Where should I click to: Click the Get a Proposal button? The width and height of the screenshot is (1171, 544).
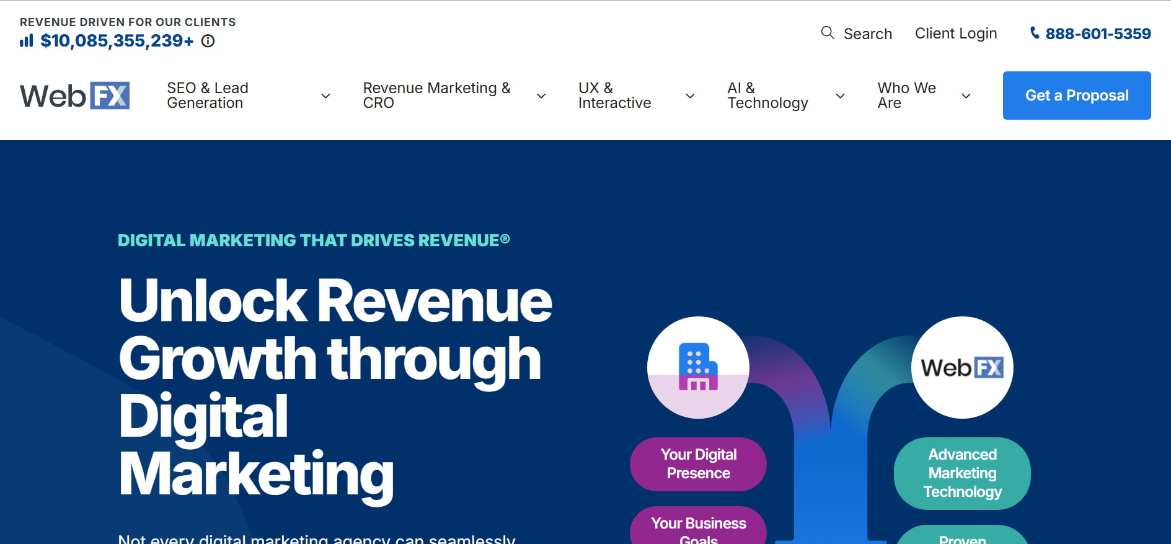click(1077, 96)
